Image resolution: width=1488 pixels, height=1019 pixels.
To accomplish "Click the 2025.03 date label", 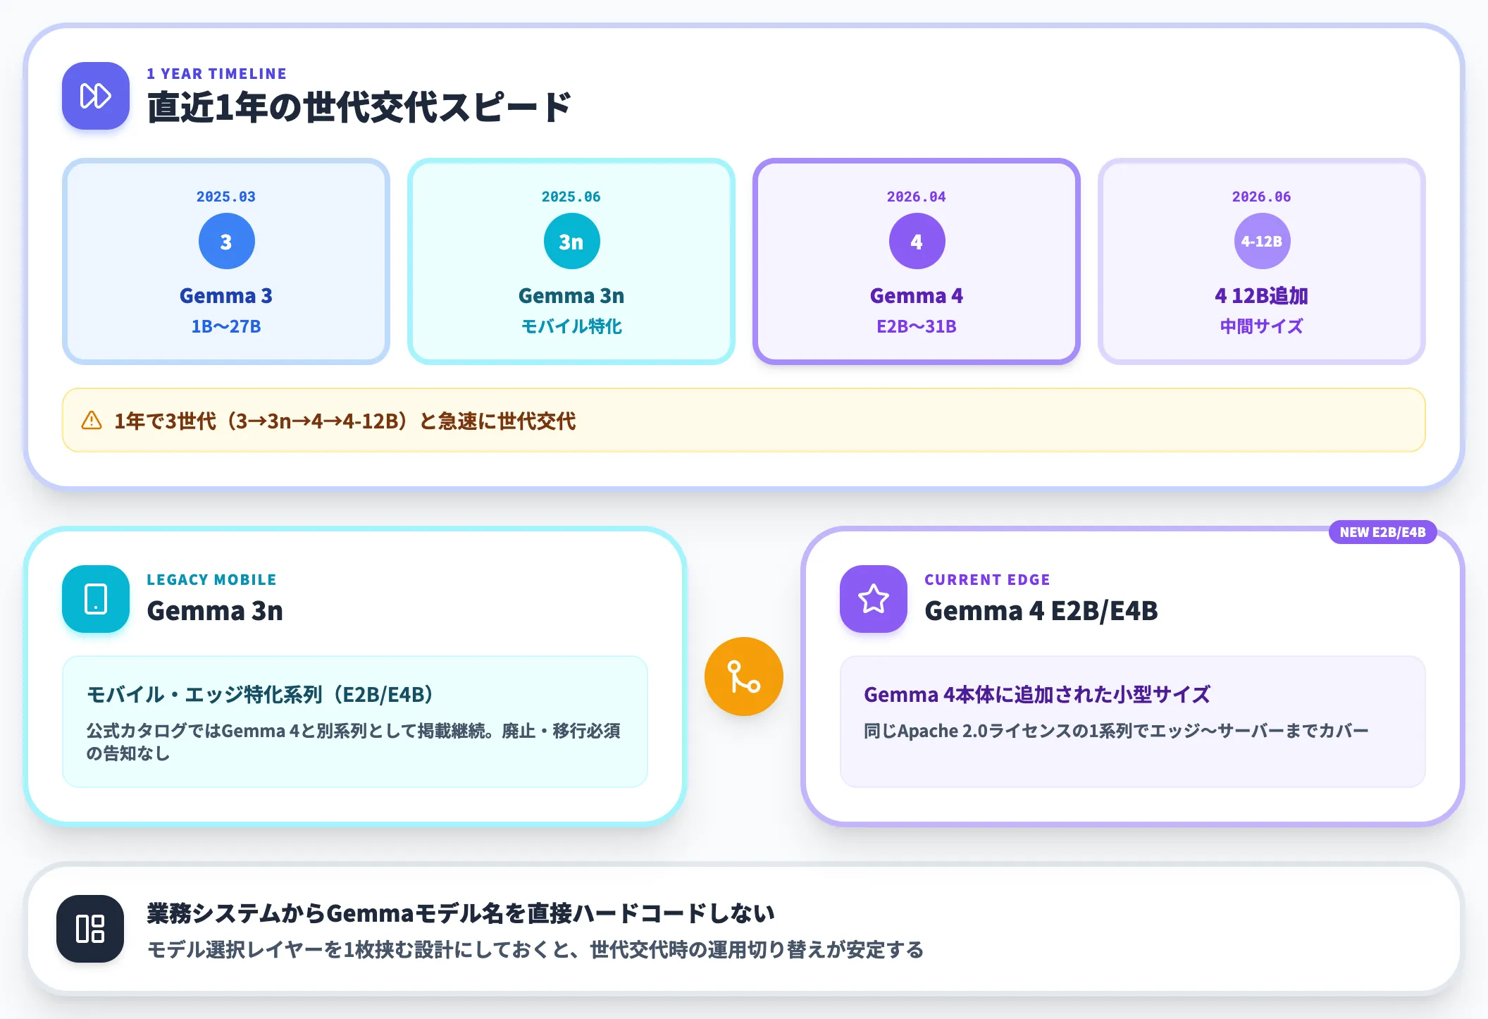I will [226, 197].
